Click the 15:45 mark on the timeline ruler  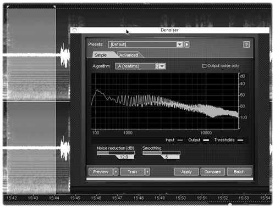[x=75, y=198]
